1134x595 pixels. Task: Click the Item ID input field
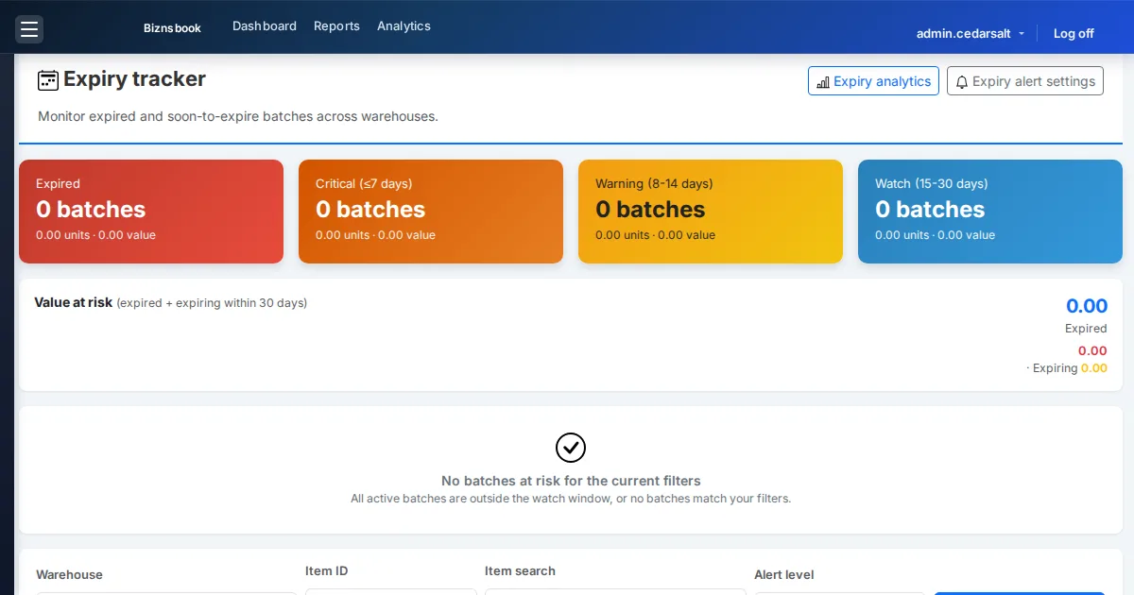click(x=391, y=591)
